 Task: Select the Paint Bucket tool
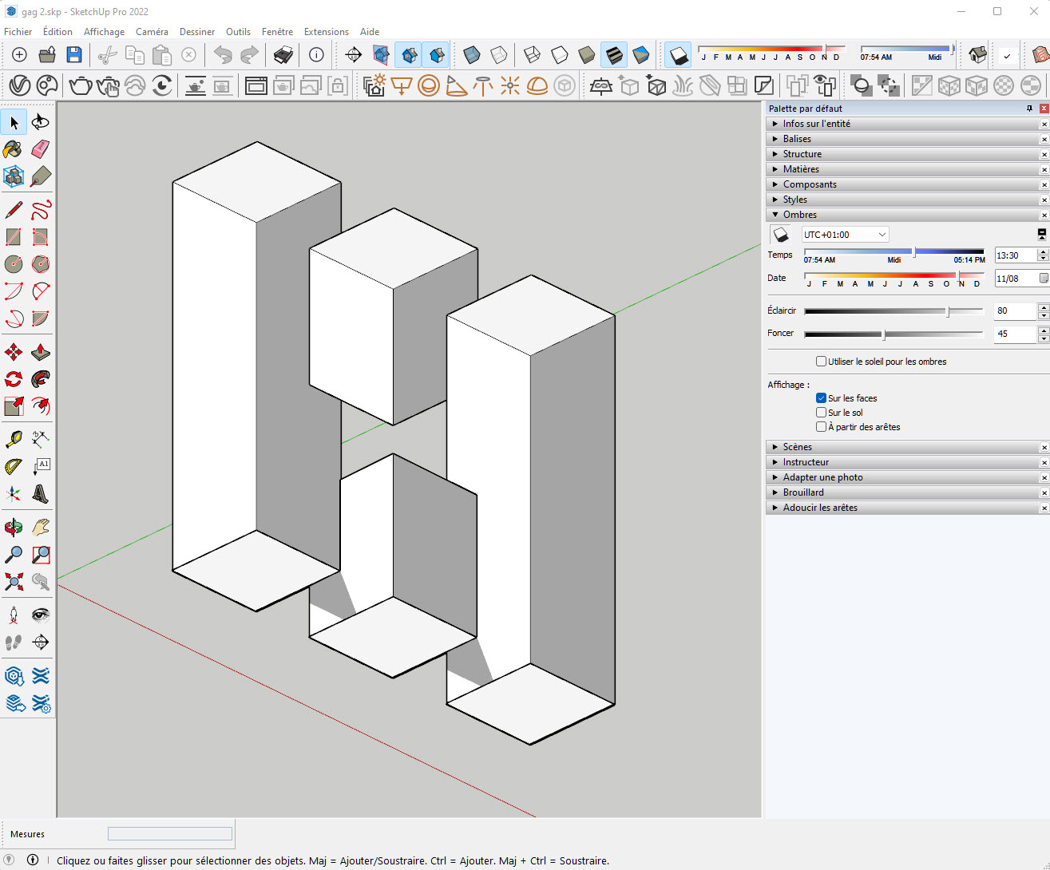(x=14, y=149)
